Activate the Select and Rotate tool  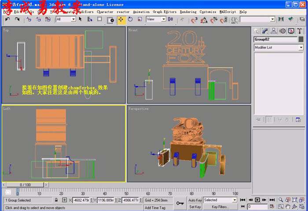[x=130, y=19]
